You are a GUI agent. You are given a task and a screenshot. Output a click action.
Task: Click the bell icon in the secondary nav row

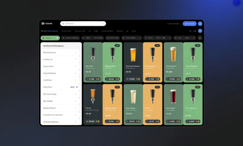click(190, 31)
